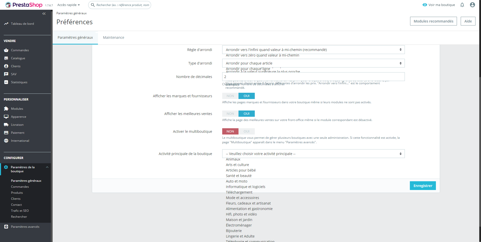Click the Modules puzzle icon
Image resolution: width=481 pixels, height=242 pixels.
(x=6, y=109)
